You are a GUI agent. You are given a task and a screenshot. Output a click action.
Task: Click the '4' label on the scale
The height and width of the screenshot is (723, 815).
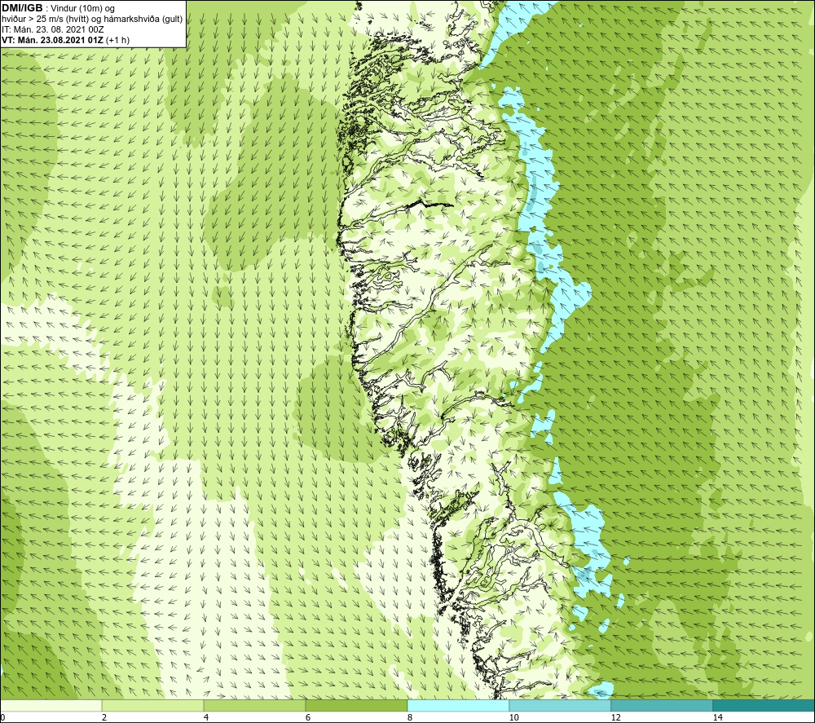(206, 717)
